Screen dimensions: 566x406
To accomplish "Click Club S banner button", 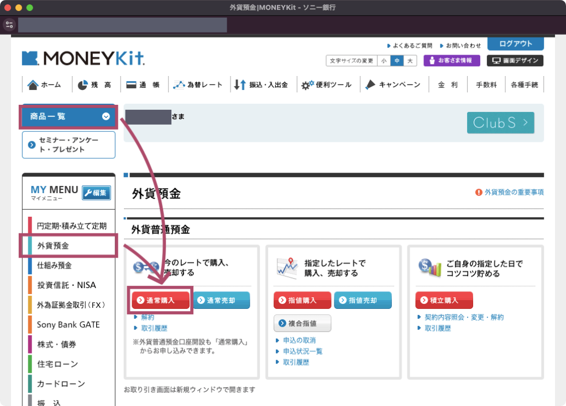I will tap(500, 123).
